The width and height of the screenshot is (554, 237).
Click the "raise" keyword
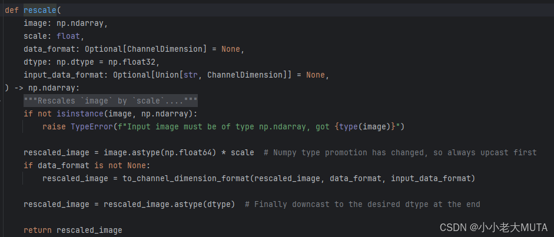tap(54, 126)
